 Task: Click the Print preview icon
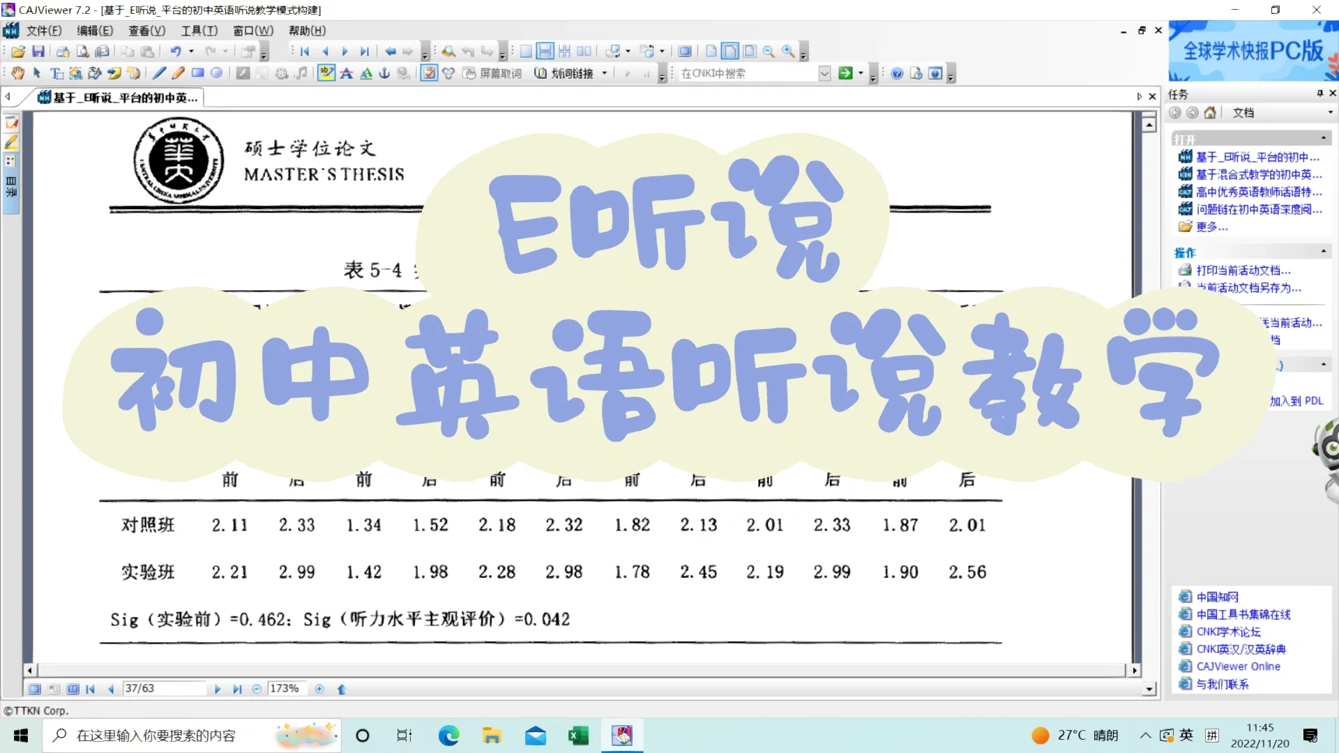tap(82, 52)
